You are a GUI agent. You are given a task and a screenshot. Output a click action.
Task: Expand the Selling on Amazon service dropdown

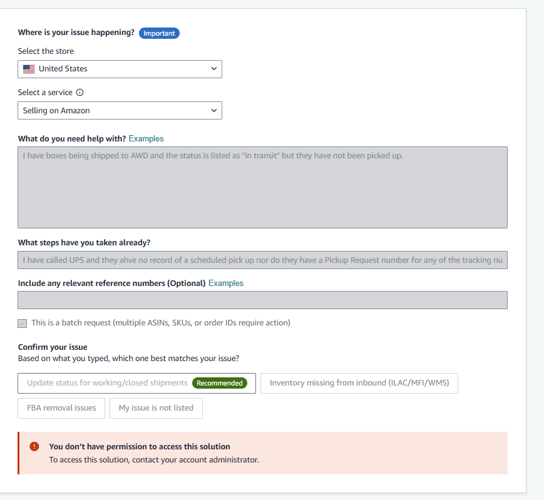click(x=120, y=111)
